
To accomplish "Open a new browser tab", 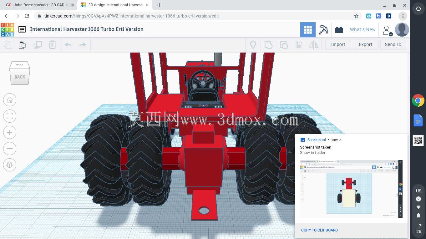I will (159, 5).
